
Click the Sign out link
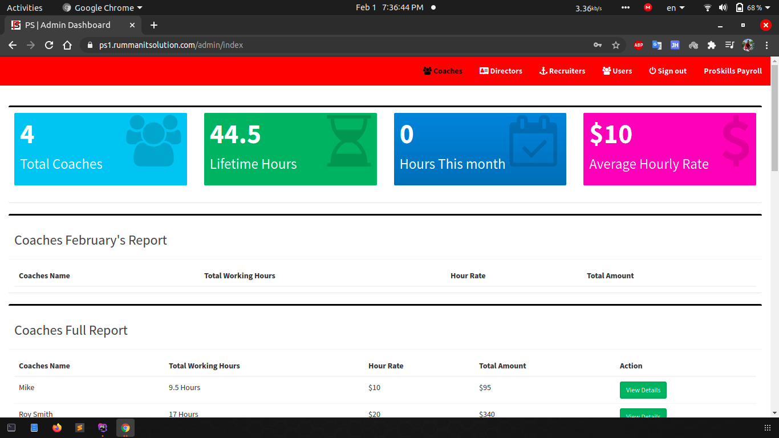coord(668,71)
